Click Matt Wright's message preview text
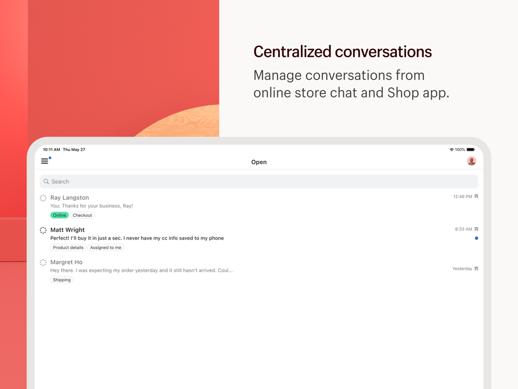Image resolution: width=518 pixels, height=389 pixels. [137, 238]
